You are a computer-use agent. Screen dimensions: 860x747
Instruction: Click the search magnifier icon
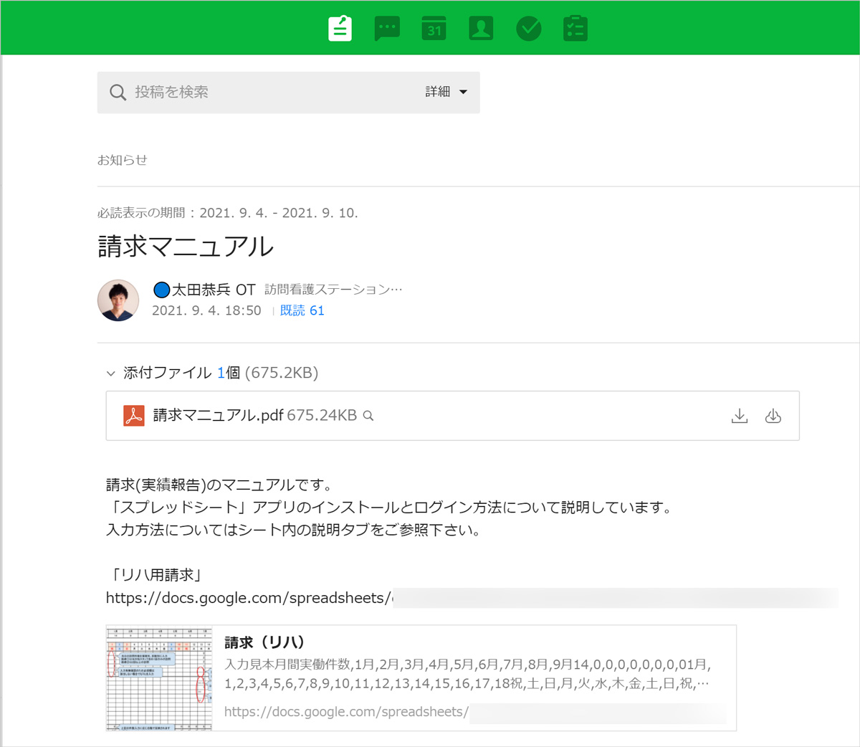click(x=118, y=92)
